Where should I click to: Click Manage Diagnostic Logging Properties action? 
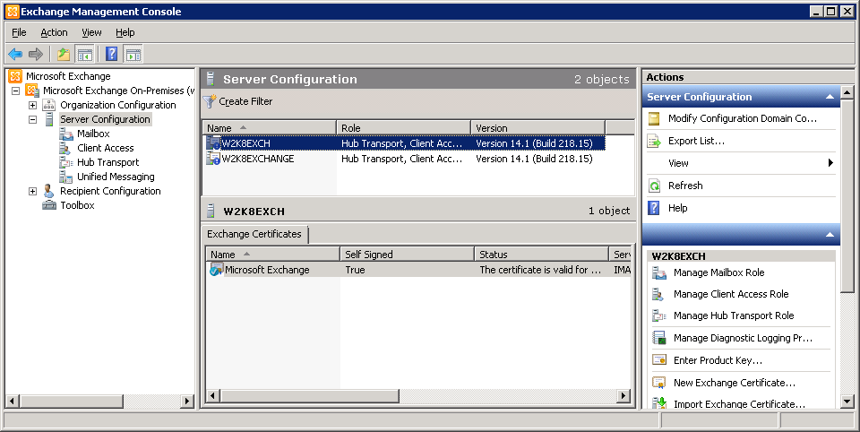click(743, 338)
